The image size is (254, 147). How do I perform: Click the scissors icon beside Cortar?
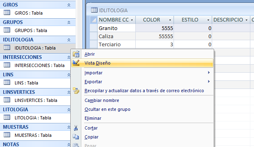76,128
